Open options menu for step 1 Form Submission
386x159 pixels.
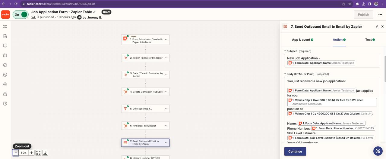(x=166, y=40)
